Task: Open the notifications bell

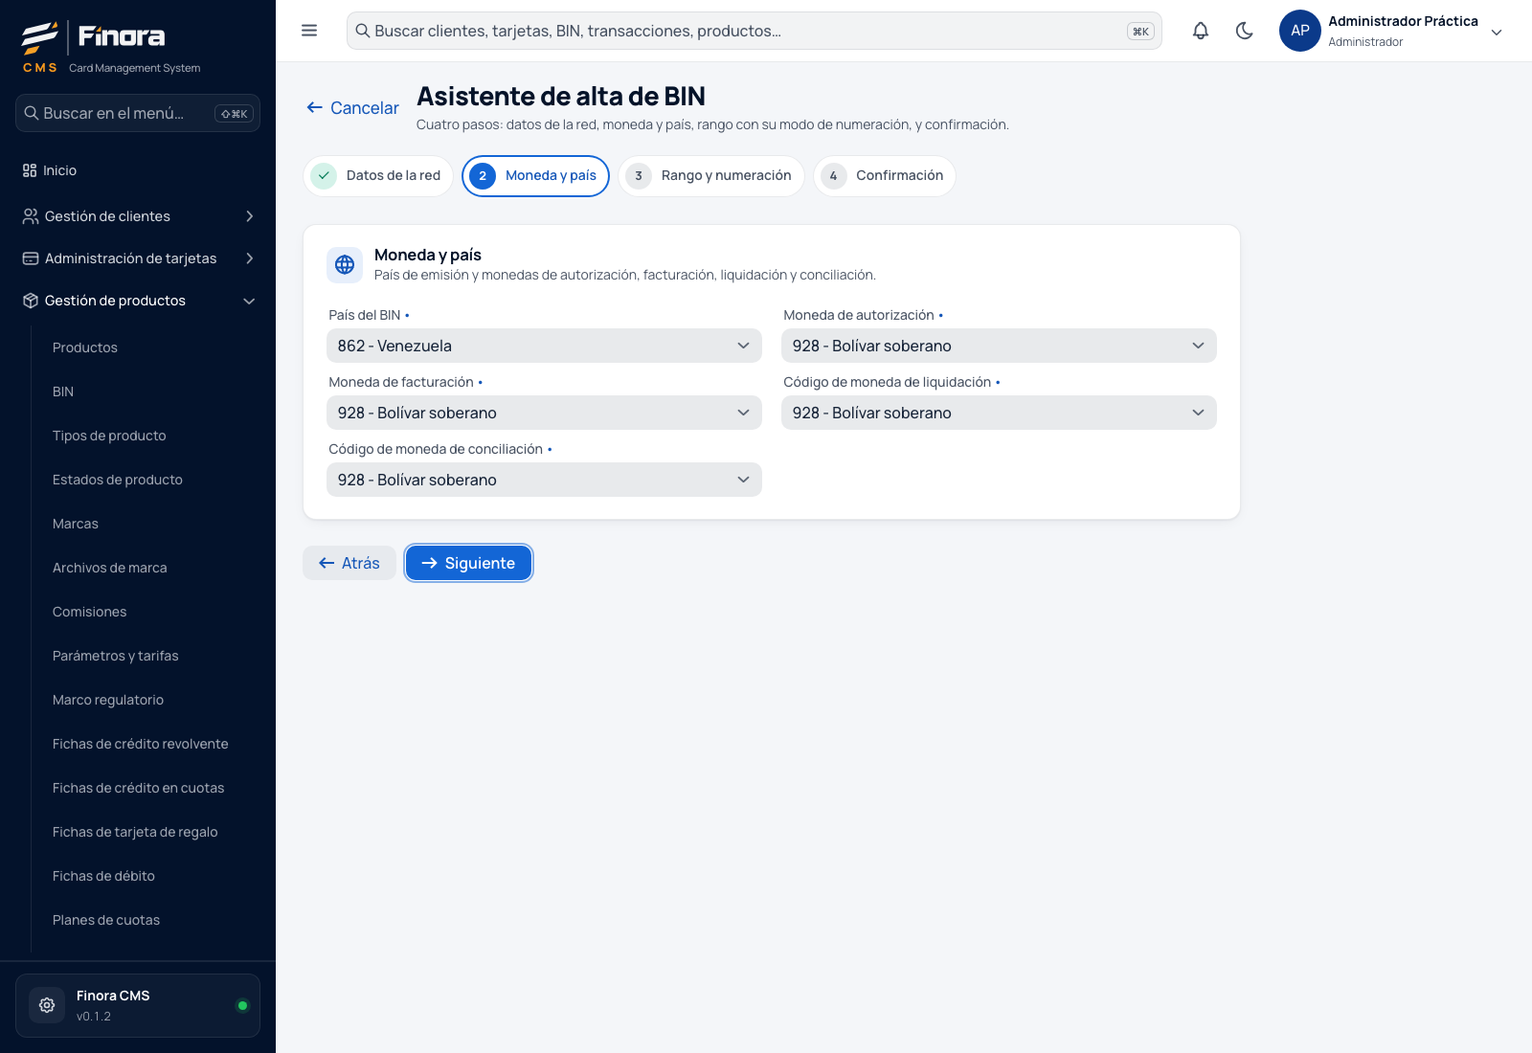Action: tap(1201, 31)
